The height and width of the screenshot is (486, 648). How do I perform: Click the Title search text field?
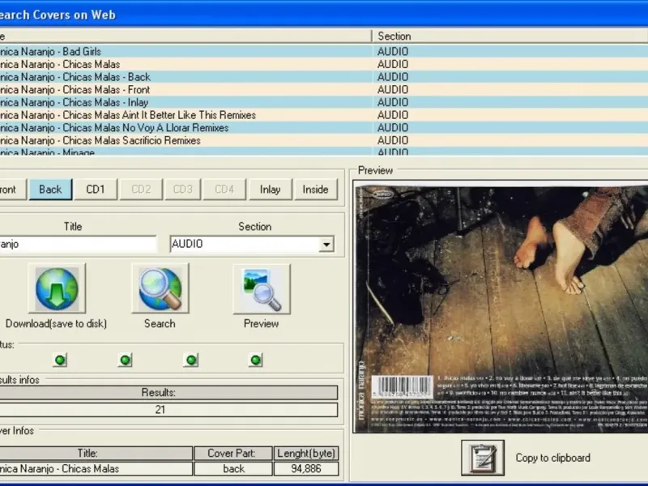click(77, 244)
